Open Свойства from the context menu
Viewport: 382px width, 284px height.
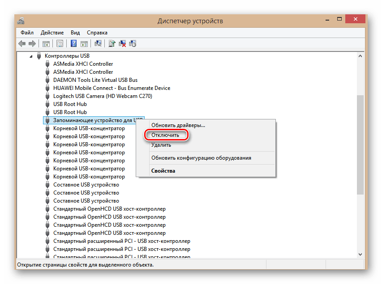206,171
